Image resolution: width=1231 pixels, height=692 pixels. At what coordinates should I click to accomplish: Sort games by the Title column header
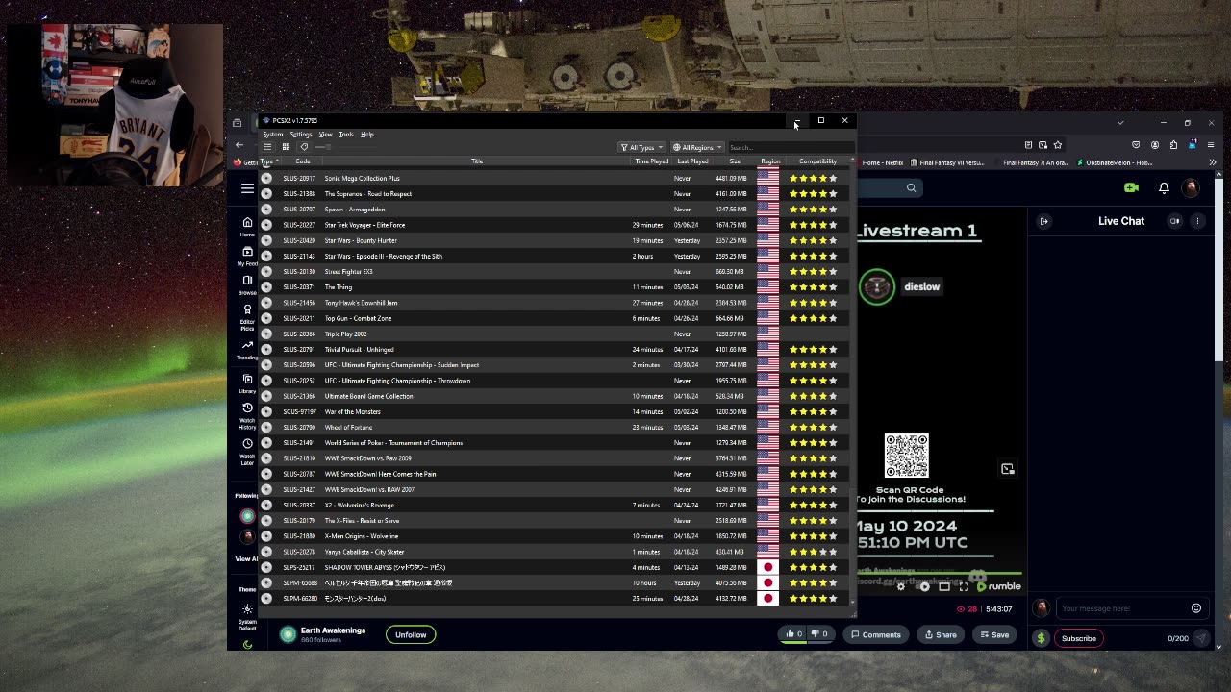click(x=477, y=161)
